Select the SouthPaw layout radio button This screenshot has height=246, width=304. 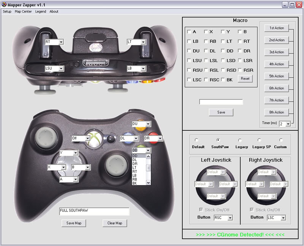pyautogui.click(x=218, y=140)
